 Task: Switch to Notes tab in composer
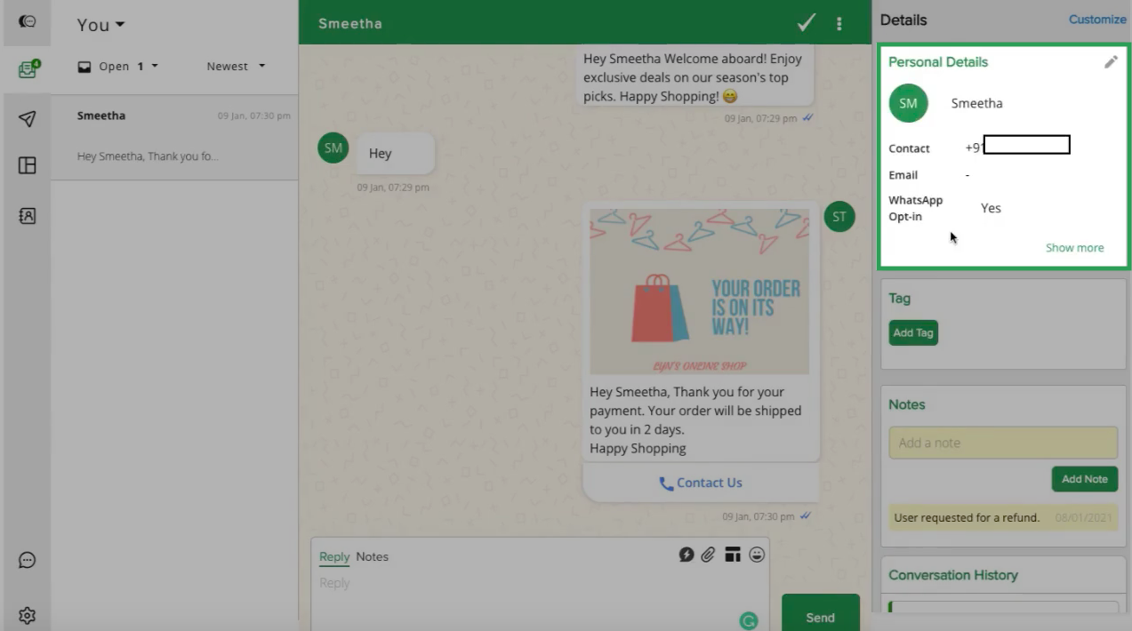372,556
